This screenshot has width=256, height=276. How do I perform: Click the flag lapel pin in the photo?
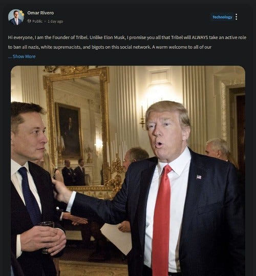tap(199, 177)
